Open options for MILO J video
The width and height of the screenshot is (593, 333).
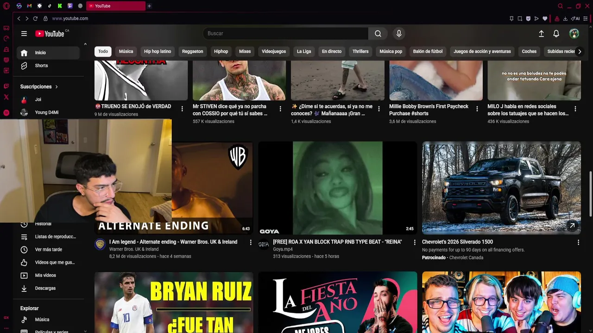coord(575,109)
